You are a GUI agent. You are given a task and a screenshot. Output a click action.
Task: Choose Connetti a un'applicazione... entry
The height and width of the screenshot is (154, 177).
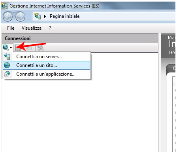[x=47, y=74]
